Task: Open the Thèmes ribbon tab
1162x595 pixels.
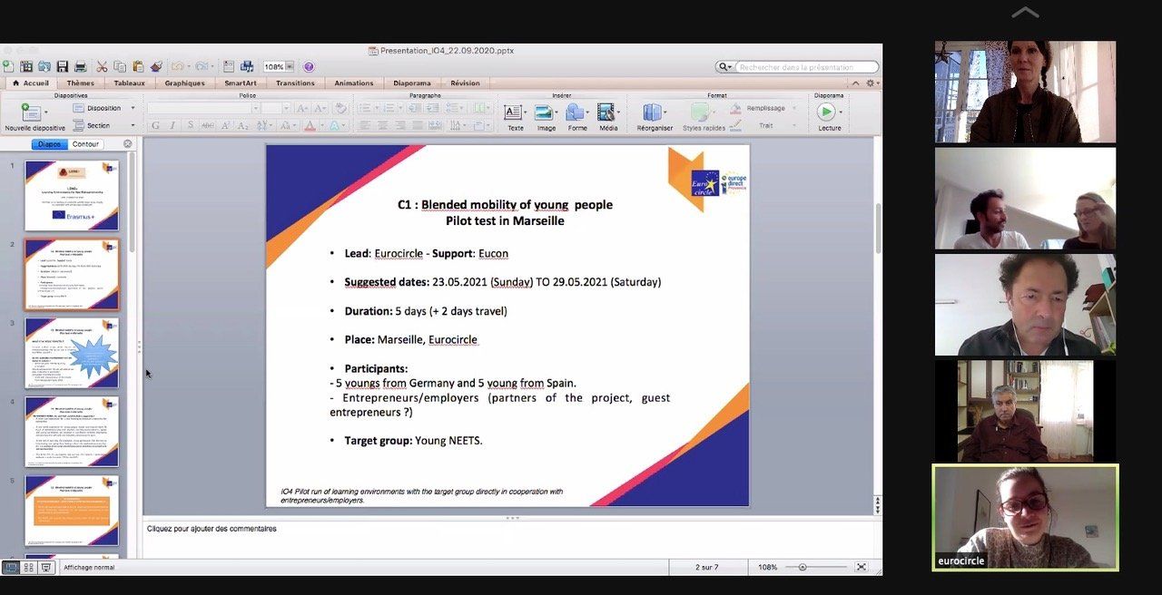Action: click(x=80, y=83)
